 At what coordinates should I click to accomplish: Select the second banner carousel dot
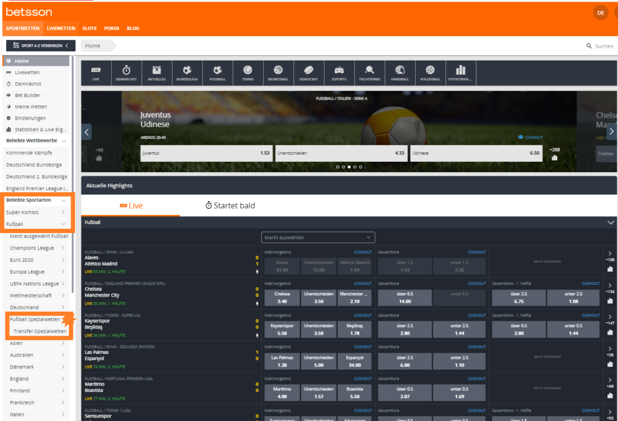pos(343,167)
